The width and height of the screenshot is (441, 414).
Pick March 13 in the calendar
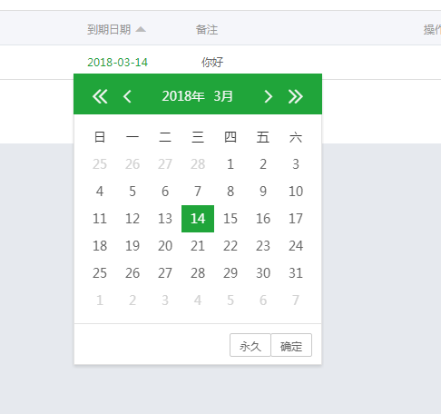[165, 219]
